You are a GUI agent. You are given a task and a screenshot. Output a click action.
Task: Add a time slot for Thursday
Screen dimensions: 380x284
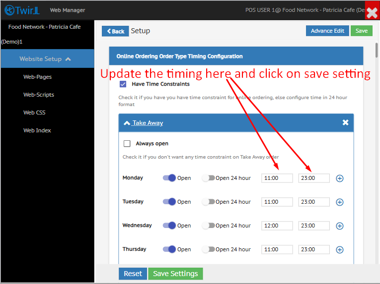click(x=340, y=250)
